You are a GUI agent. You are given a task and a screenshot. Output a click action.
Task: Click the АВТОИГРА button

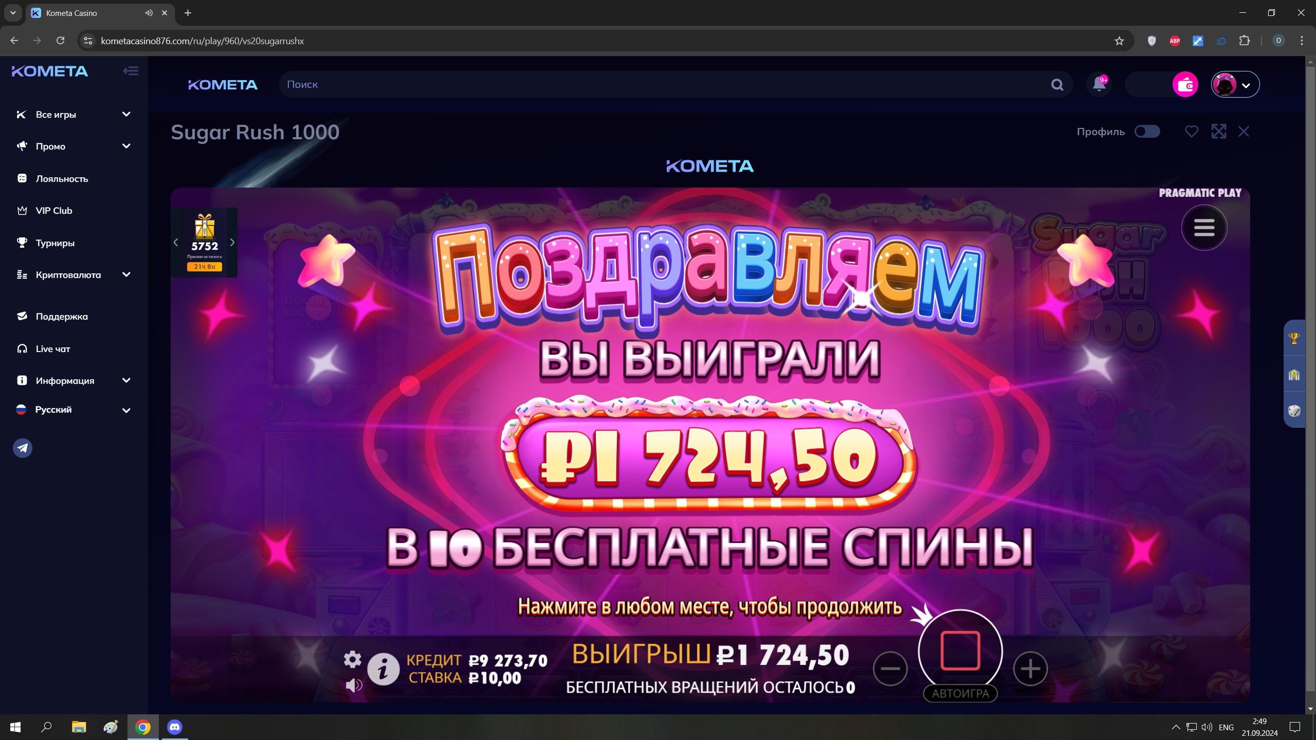click(x=960, y=693)
